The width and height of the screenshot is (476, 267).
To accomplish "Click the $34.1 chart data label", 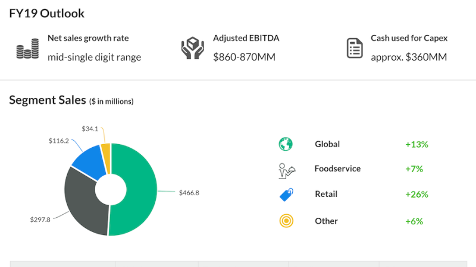I will (90, 128).
